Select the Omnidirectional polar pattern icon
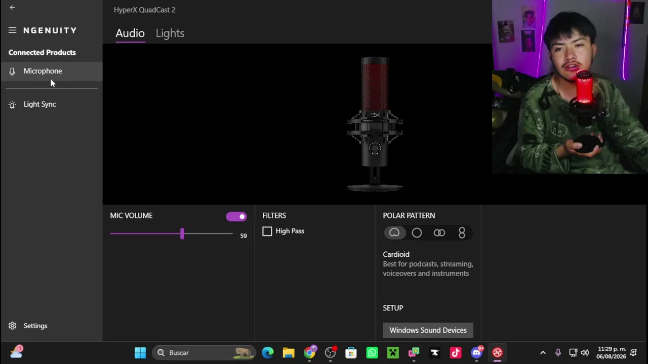This screenshot has height=364, width=648. click(417, 233)
